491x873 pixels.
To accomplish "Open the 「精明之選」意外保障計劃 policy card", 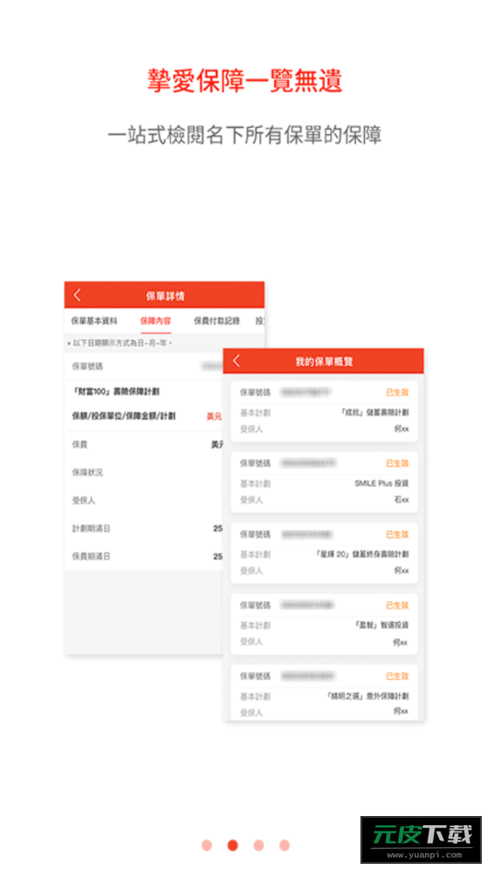I will pyautogui.click(x=324, y=693).
